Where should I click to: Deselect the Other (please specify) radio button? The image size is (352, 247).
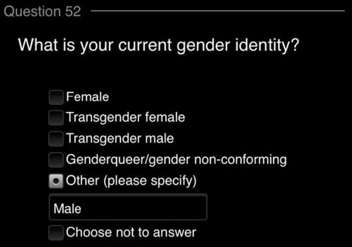pyautogui.click(x=56, y=181)
